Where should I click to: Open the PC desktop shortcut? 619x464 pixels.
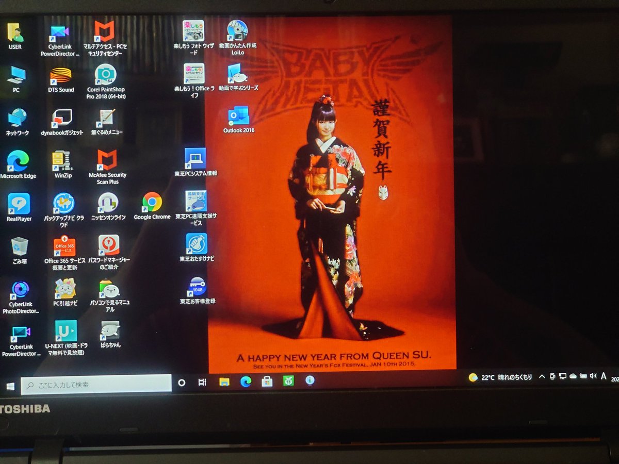[17, 80]
